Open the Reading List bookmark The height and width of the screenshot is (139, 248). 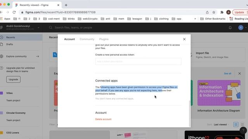239,19
